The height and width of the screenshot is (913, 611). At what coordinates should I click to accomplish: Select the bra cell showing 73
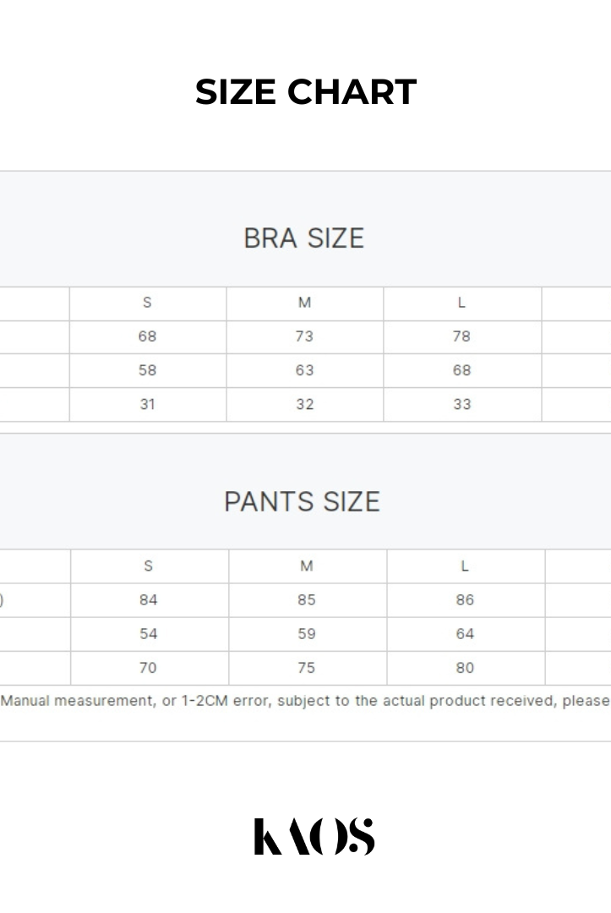point(304,336)
